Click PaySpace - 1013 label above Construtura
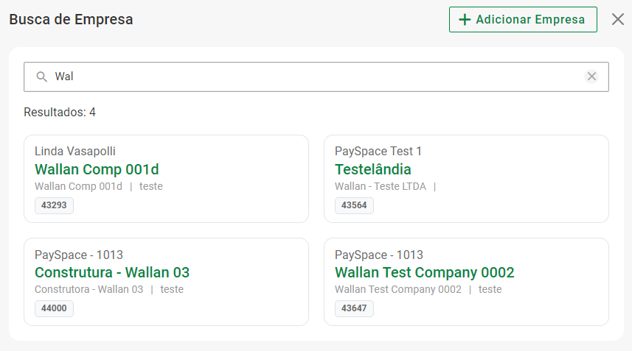The height and width of the screenshot is (351, 632). pos(79,255)
